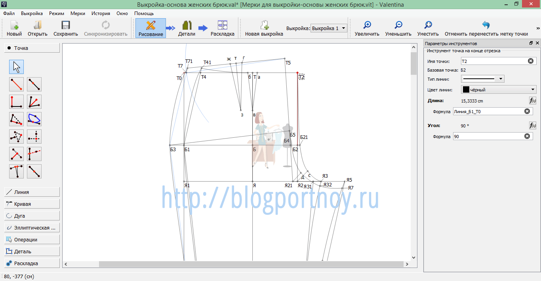Viewport: 541px width, 281px height.
Task: Click the horizontal scrollbar thumb
Action: (251, 264)
